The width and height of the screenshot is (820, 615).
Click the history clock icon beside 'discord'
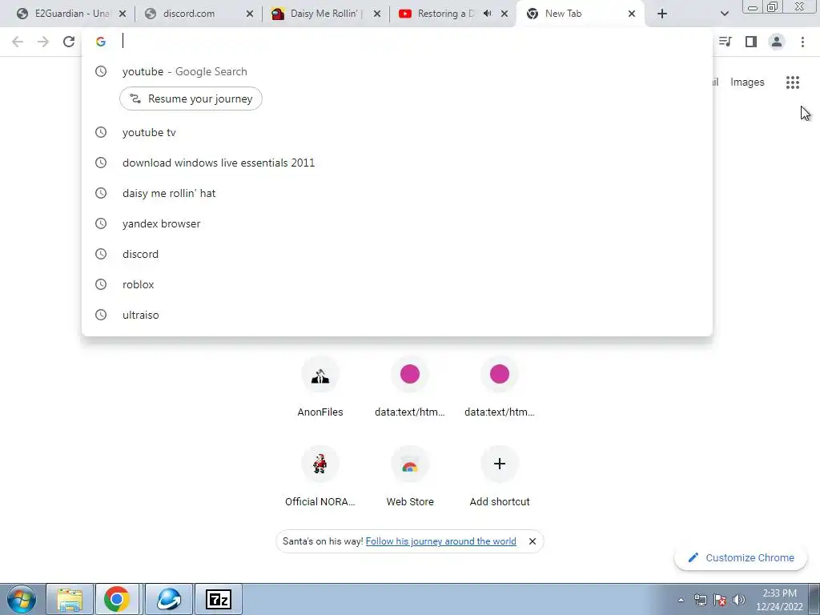(101, 254)
